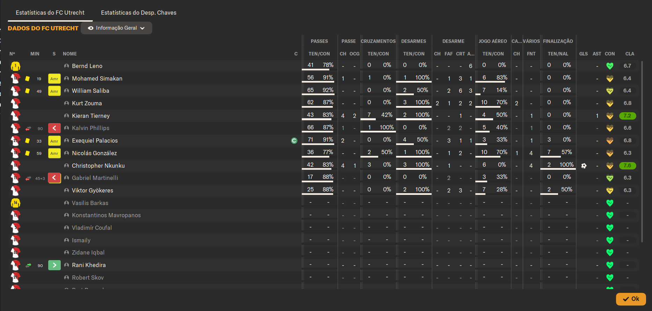This screenshot has width=652, height=311.
Task: Switch to Estatísticas do FC Utrecht tab
Action: coord(50,13)
